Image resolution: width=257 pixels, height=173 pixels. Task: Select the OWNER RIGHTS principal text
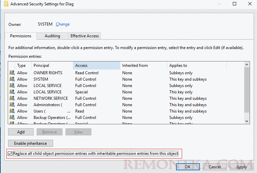[48, 73]
